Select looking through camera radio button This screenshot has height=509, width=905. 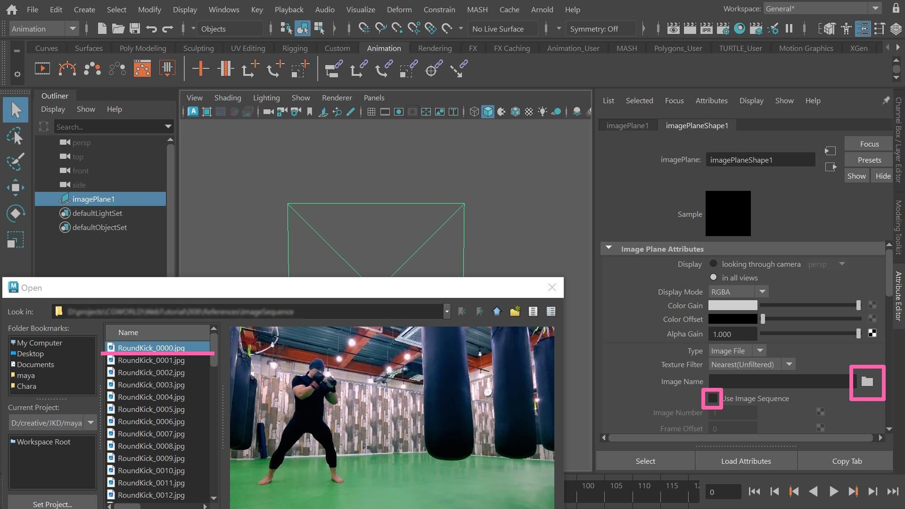[x=713, y=264]
